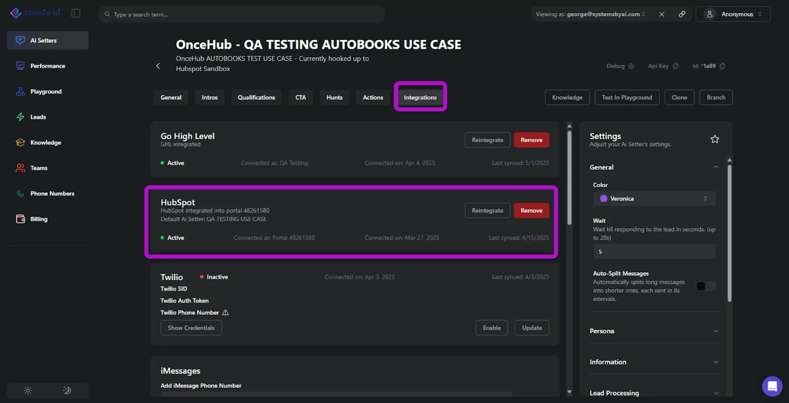
Task: Click Test In Playground button
Action: [627, 97]
